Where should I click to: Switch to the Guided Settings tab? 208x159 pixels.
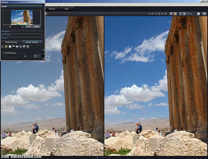click(x=11, y=42)
